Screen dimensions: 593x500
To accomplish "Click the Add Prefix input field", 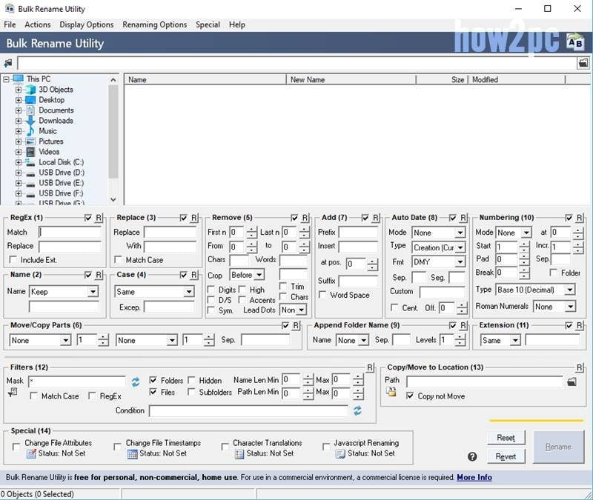I will click(x=358, y=232).
